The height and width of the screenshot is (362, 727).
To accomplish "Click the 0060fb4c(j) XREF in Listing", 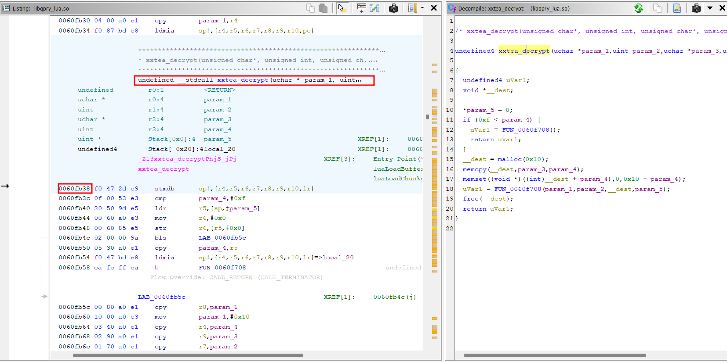I will 394,297.
